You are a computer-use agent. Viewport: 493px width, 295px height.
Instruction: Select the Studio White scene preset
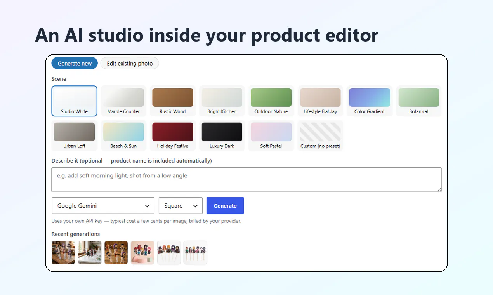74,101
